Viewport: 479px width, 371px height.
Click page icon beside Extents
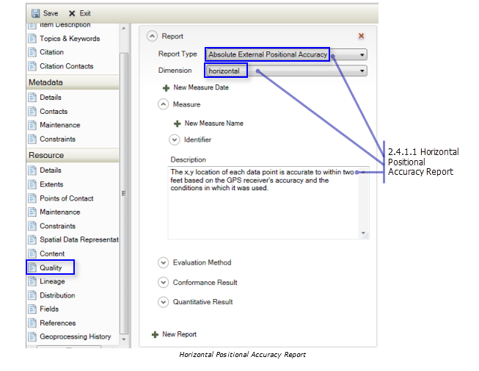click(x=32, y=184)
